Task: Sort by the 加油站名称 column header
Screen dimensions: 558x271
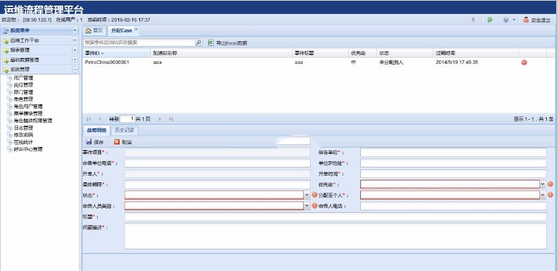Action: click(221, 53)
